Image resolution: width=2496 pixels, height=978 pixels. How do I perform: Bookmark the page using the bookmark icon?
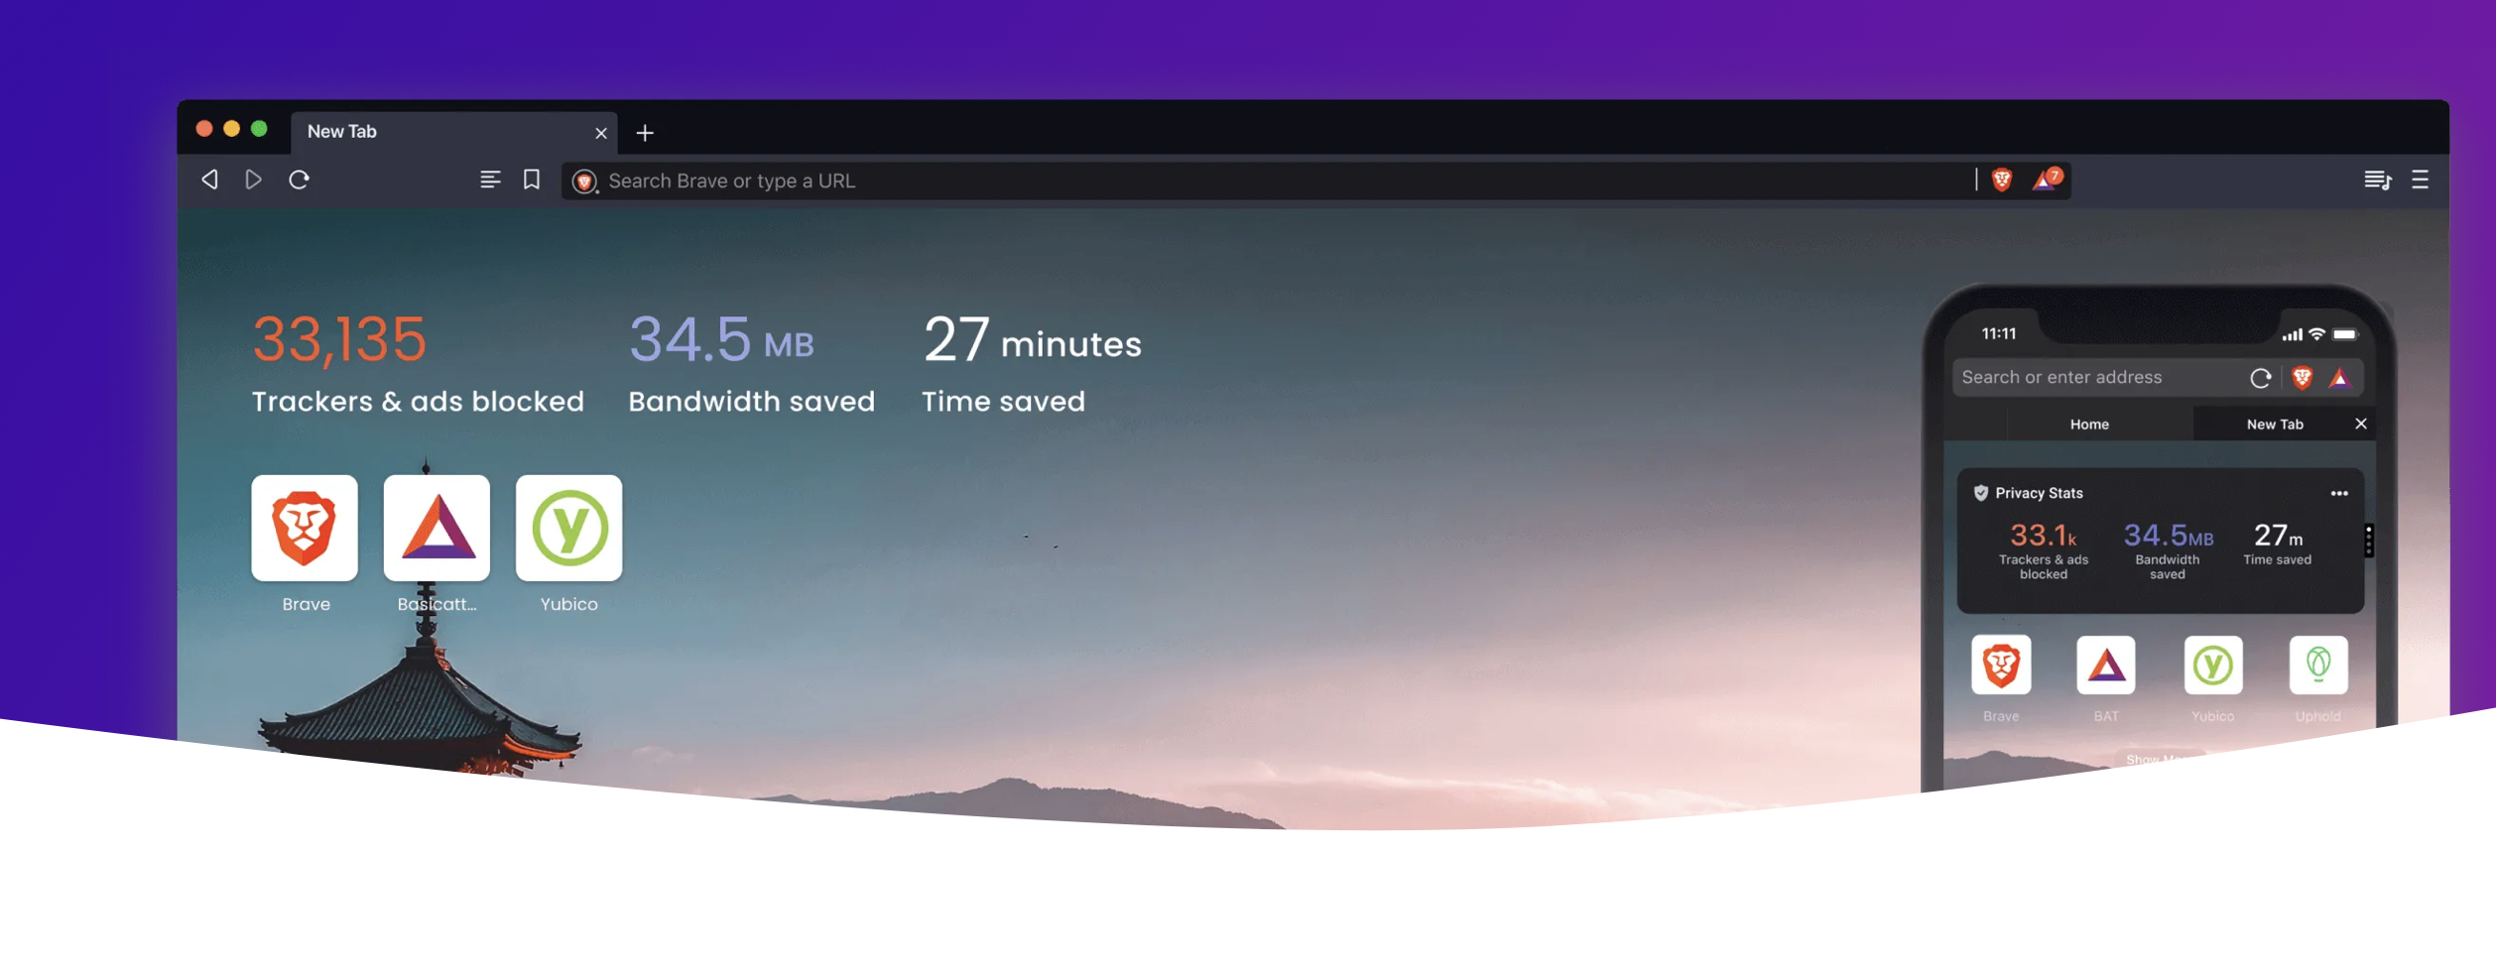point(532,180)
